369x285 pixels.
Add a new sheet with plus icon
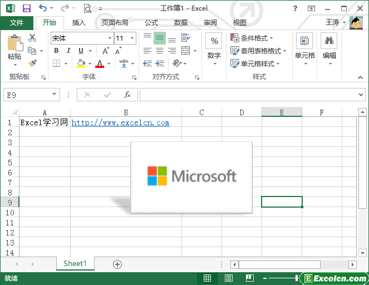point(117,264)
